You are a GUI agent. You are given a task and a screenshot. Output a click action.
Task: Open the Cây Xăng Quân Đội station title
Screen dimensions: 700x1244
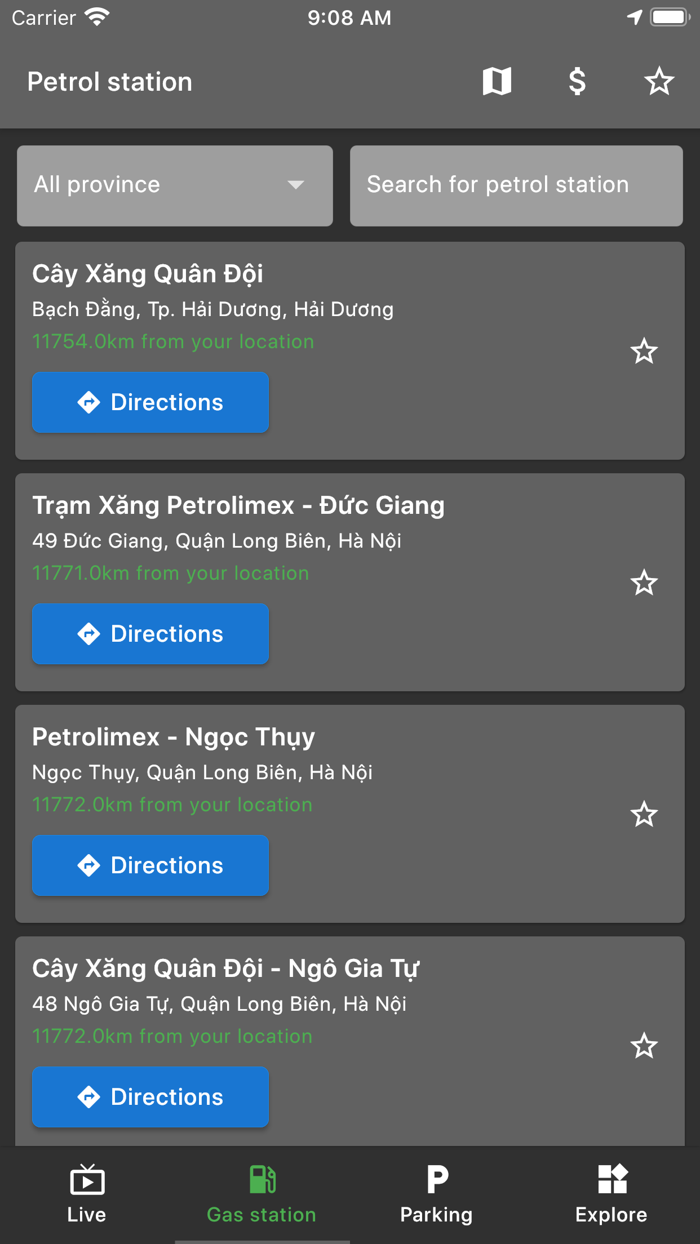(x=148, y=274)
